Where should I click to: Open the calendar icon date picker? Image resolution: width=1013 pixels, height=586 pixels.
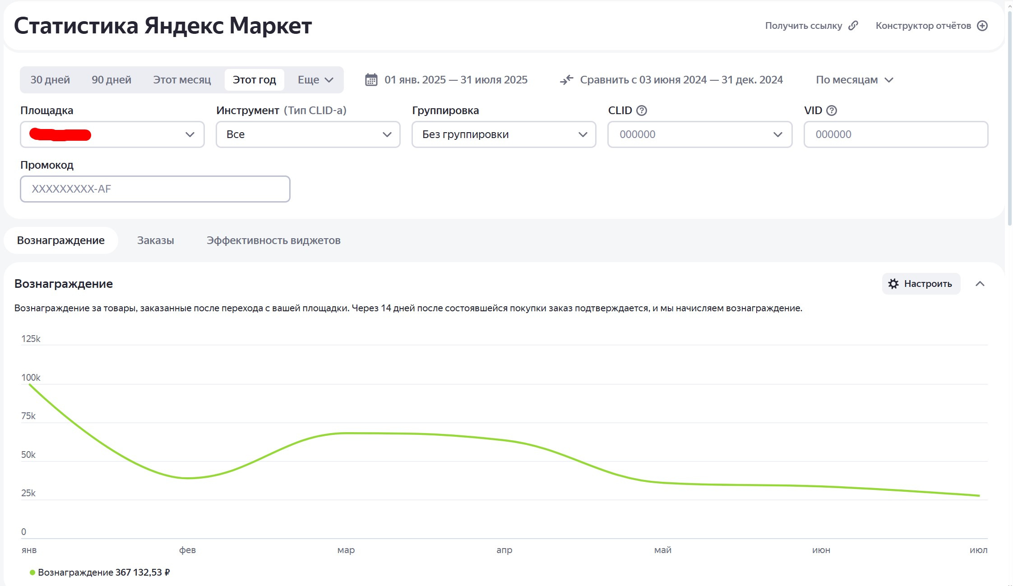[x=371, y=80]
